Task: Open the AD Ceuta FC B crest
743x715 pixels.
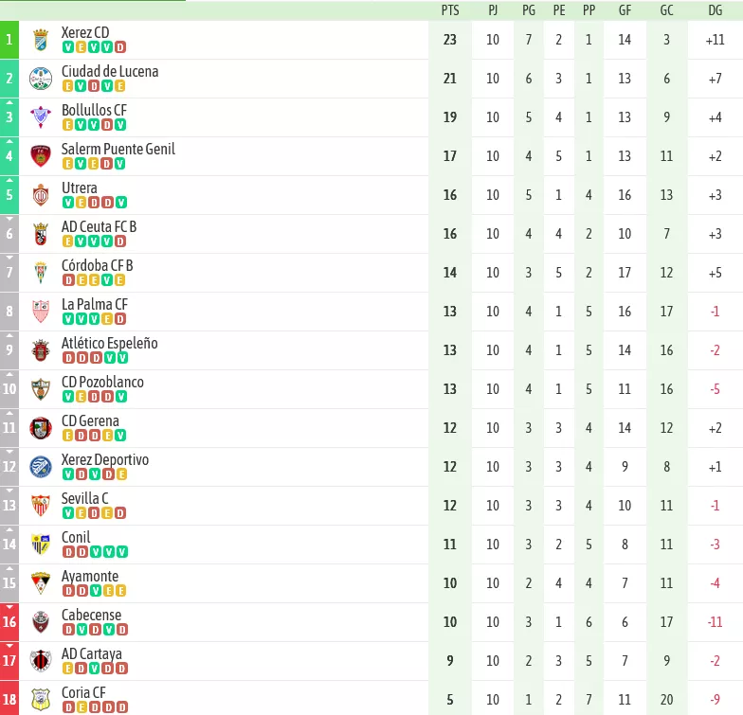Action: [x=41, y=234]
